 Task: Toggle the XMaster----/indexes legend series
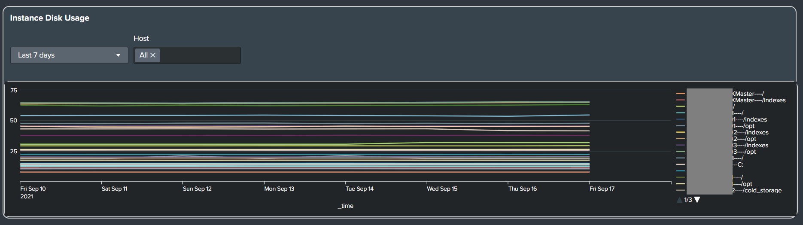coord(759,100)
